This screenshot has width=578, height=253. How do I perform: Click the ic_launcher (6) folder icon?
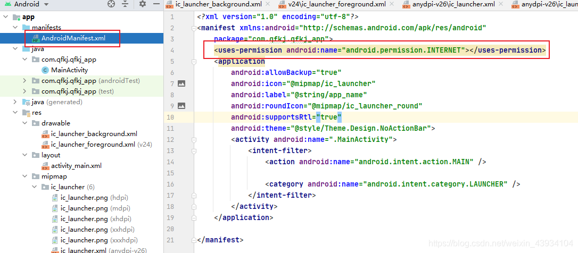point(45,187)
